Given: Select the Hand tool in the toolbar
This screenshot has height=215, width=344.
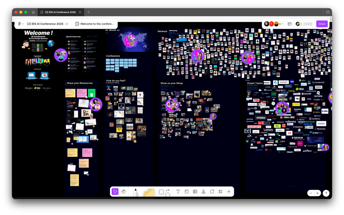Looking at the screenshot, I should [x=124, y=191].
